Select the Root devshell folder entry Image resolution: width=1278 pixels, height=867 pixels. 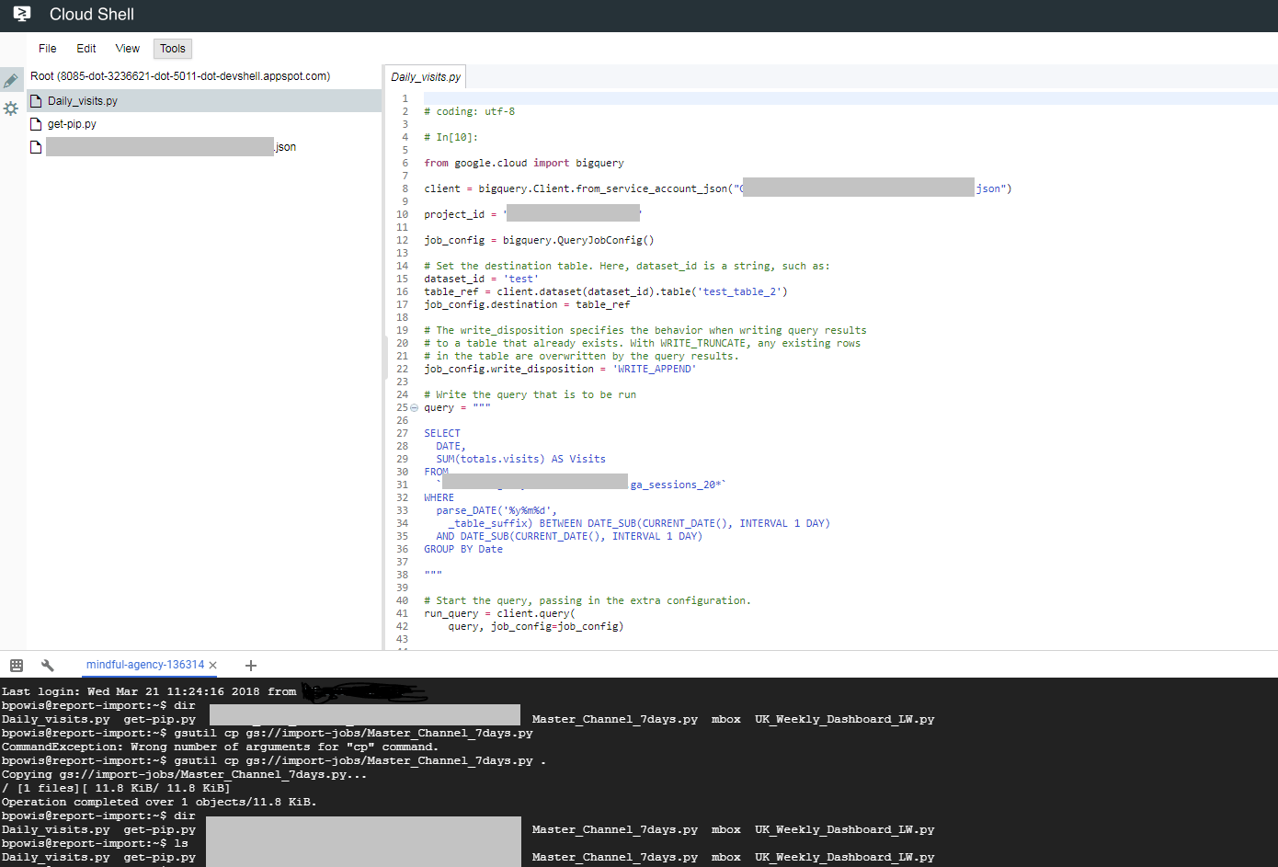click(x=180, y=76)
